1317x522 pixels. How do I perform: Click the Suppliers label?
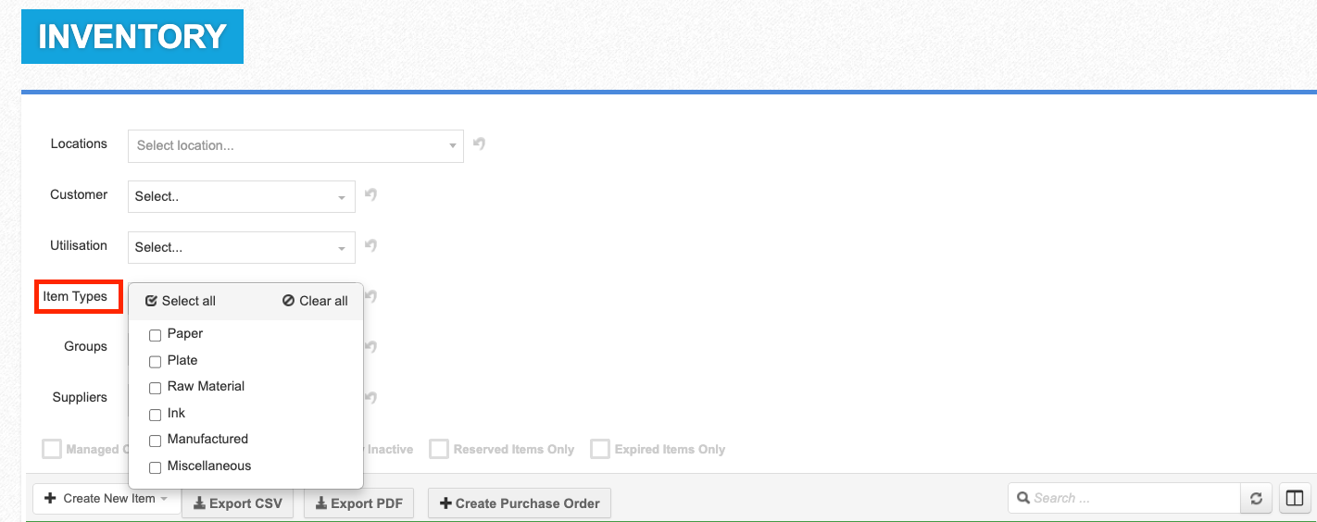80,397
